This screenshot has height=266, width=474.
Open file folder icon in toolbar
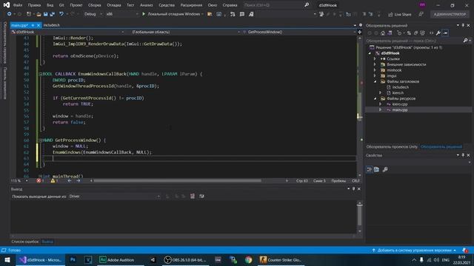click(39, 14)
